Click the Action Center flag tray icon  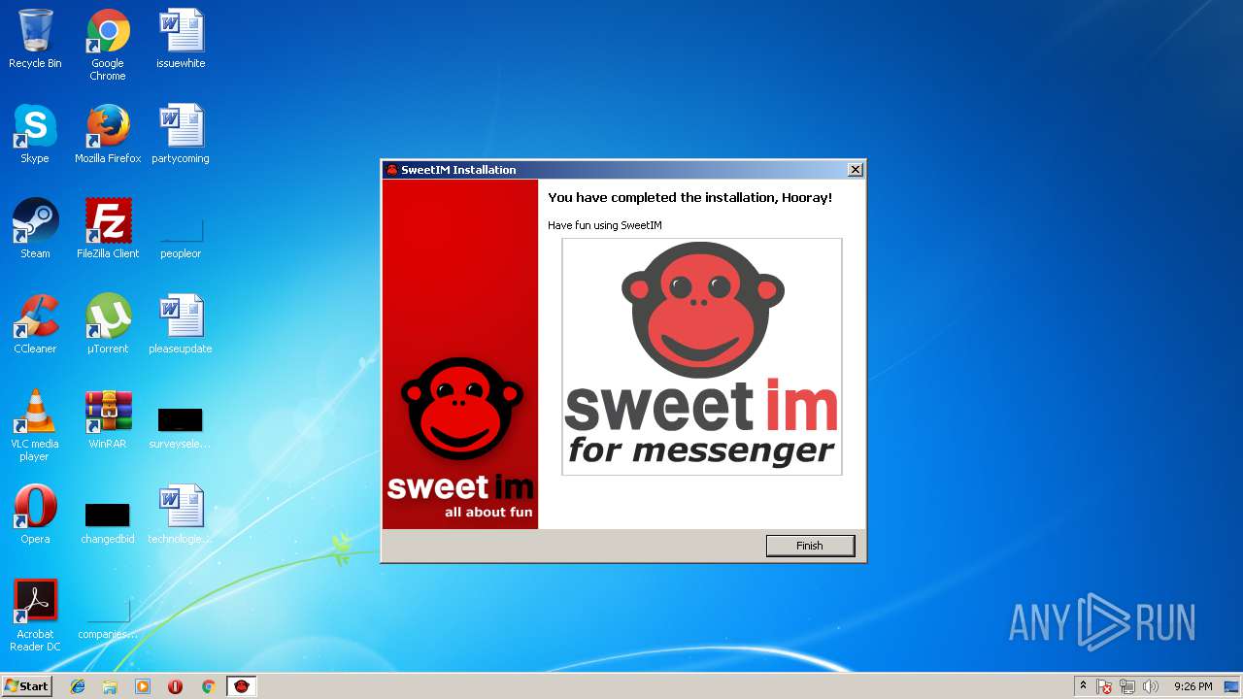tap(1104, 686)
